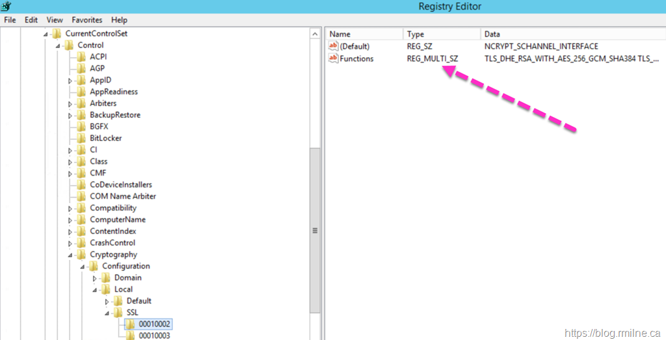Select the BitLocker folder icon
The width and height of the screenshot is (666, 340).
coord(81,138)
